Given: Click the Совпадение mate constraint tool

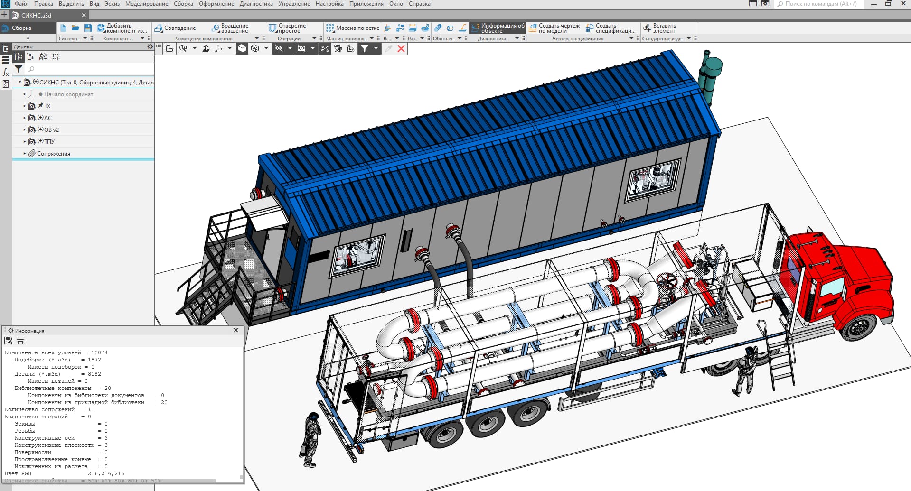Looking at the screenshot, I should coord(175,28).
